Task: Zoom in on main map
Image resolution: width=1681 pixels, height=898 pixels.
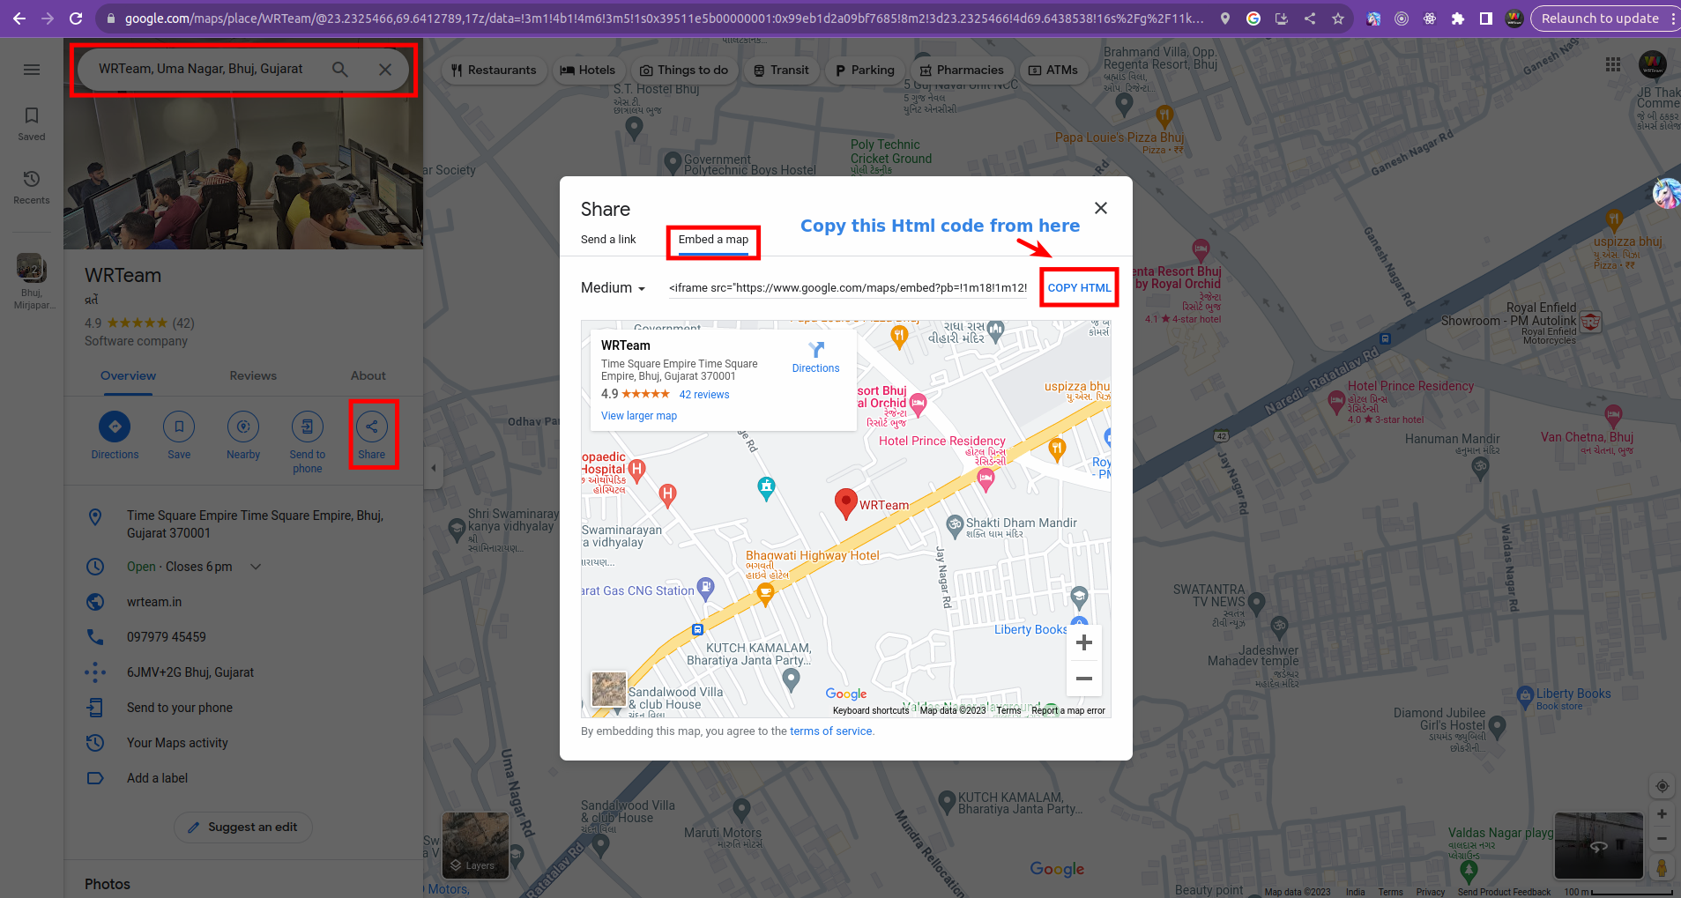Action: [x=1662, y=814]
